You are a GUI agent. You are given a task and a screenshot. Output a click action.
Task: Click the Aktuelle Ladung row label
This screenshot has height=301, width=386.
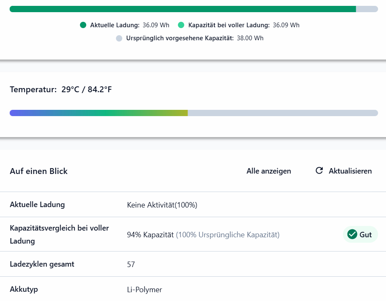(x=37, y=205)
